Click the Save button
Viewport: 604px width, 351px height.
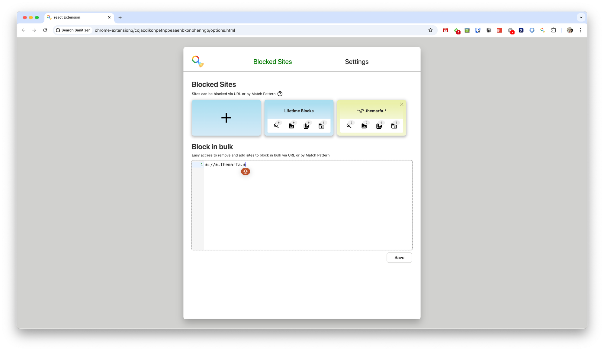[x=399, y=258]
